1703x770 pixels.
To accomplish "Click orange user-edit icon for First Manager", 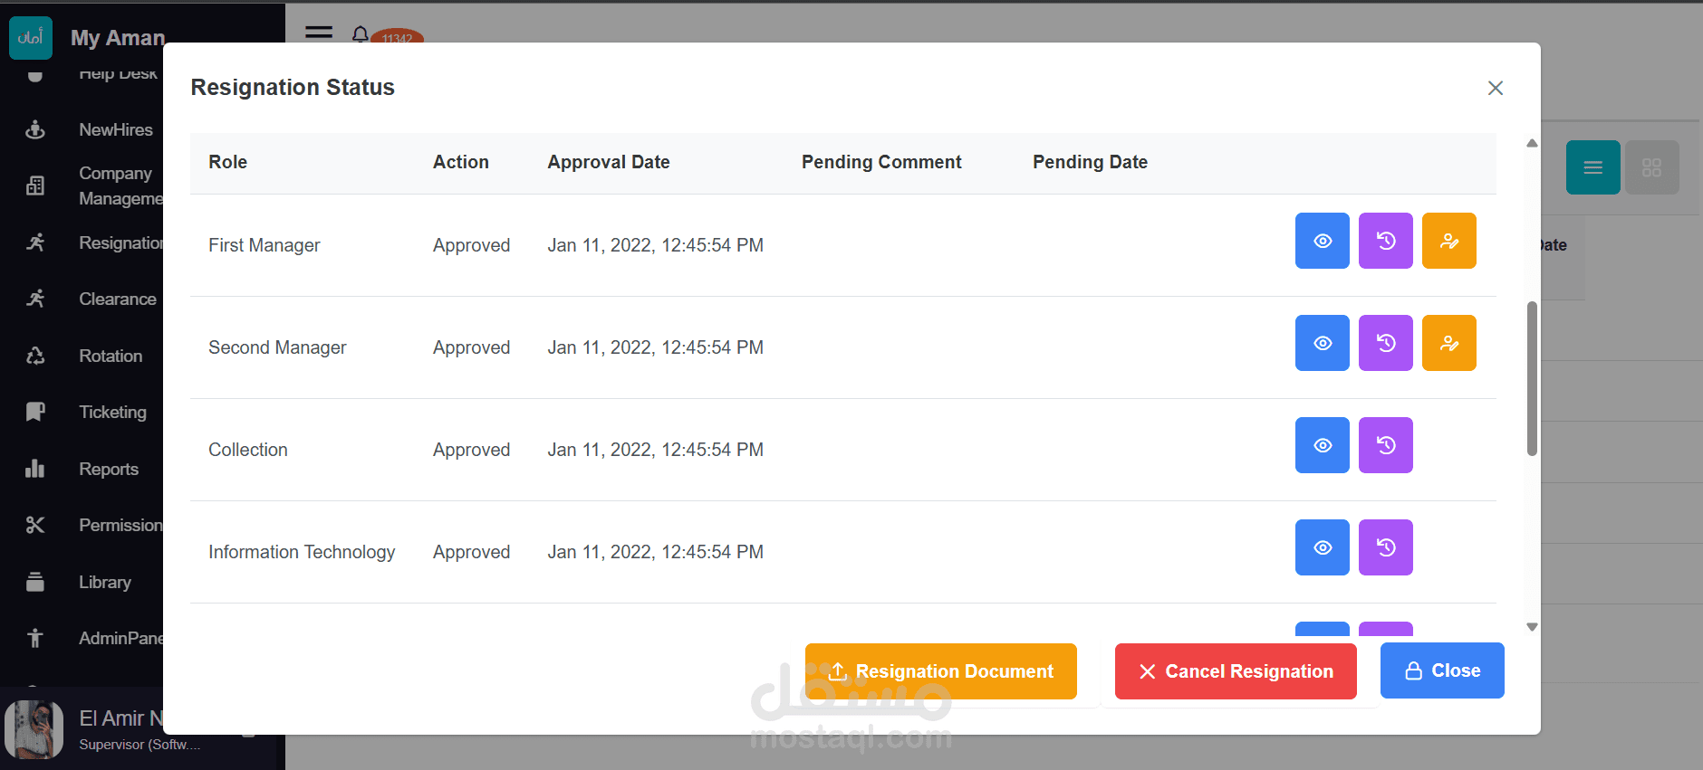I will [1448, 241].
